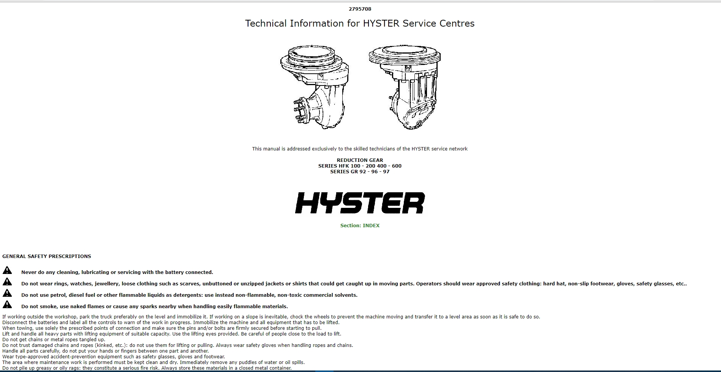Viewport: 721px width, 372px height.
Task: Click the first warning triangle icon
Action: tap(8, 271)
